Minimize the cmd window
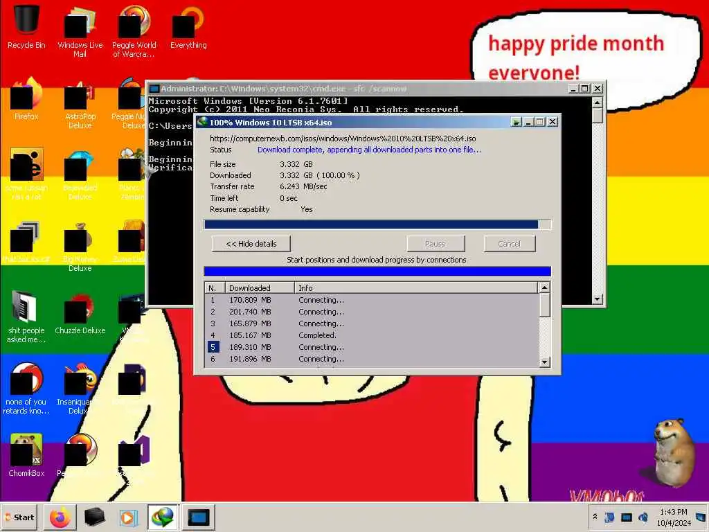The height and width of the screenshot is (532, 709). tap(573, 89)
